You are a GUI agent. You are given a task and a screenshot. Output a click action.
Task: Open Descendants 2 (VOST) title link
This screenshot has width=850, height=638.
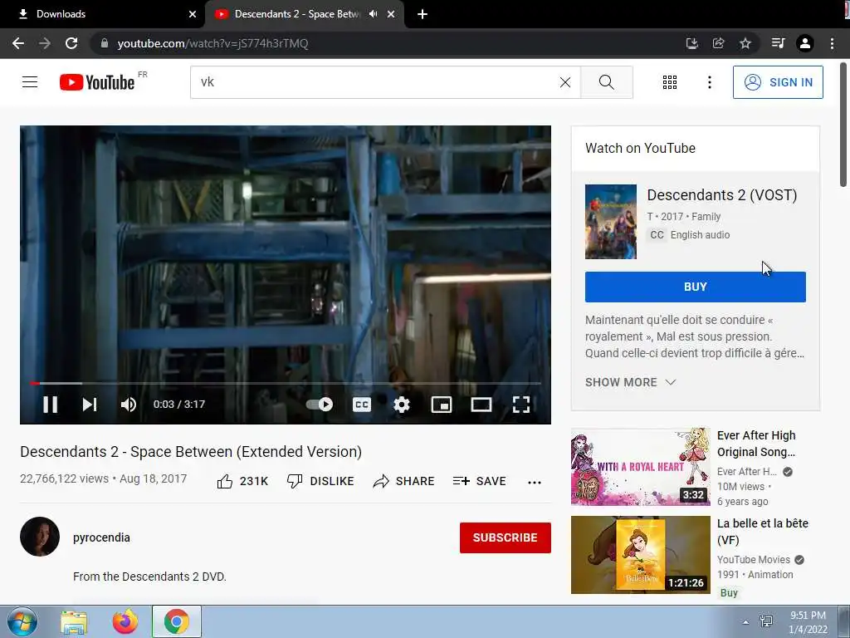(721, 194)
